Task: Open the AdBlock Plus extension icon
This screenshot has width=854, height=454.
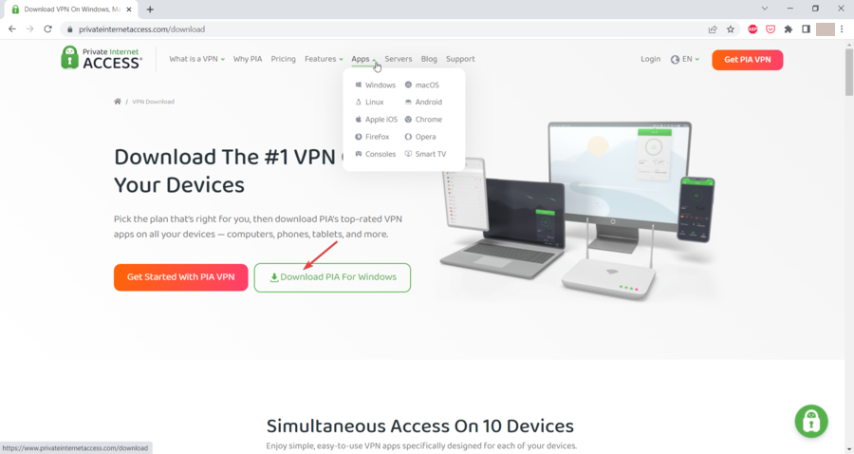Action: pyautogui.click(x=752, y=29)
